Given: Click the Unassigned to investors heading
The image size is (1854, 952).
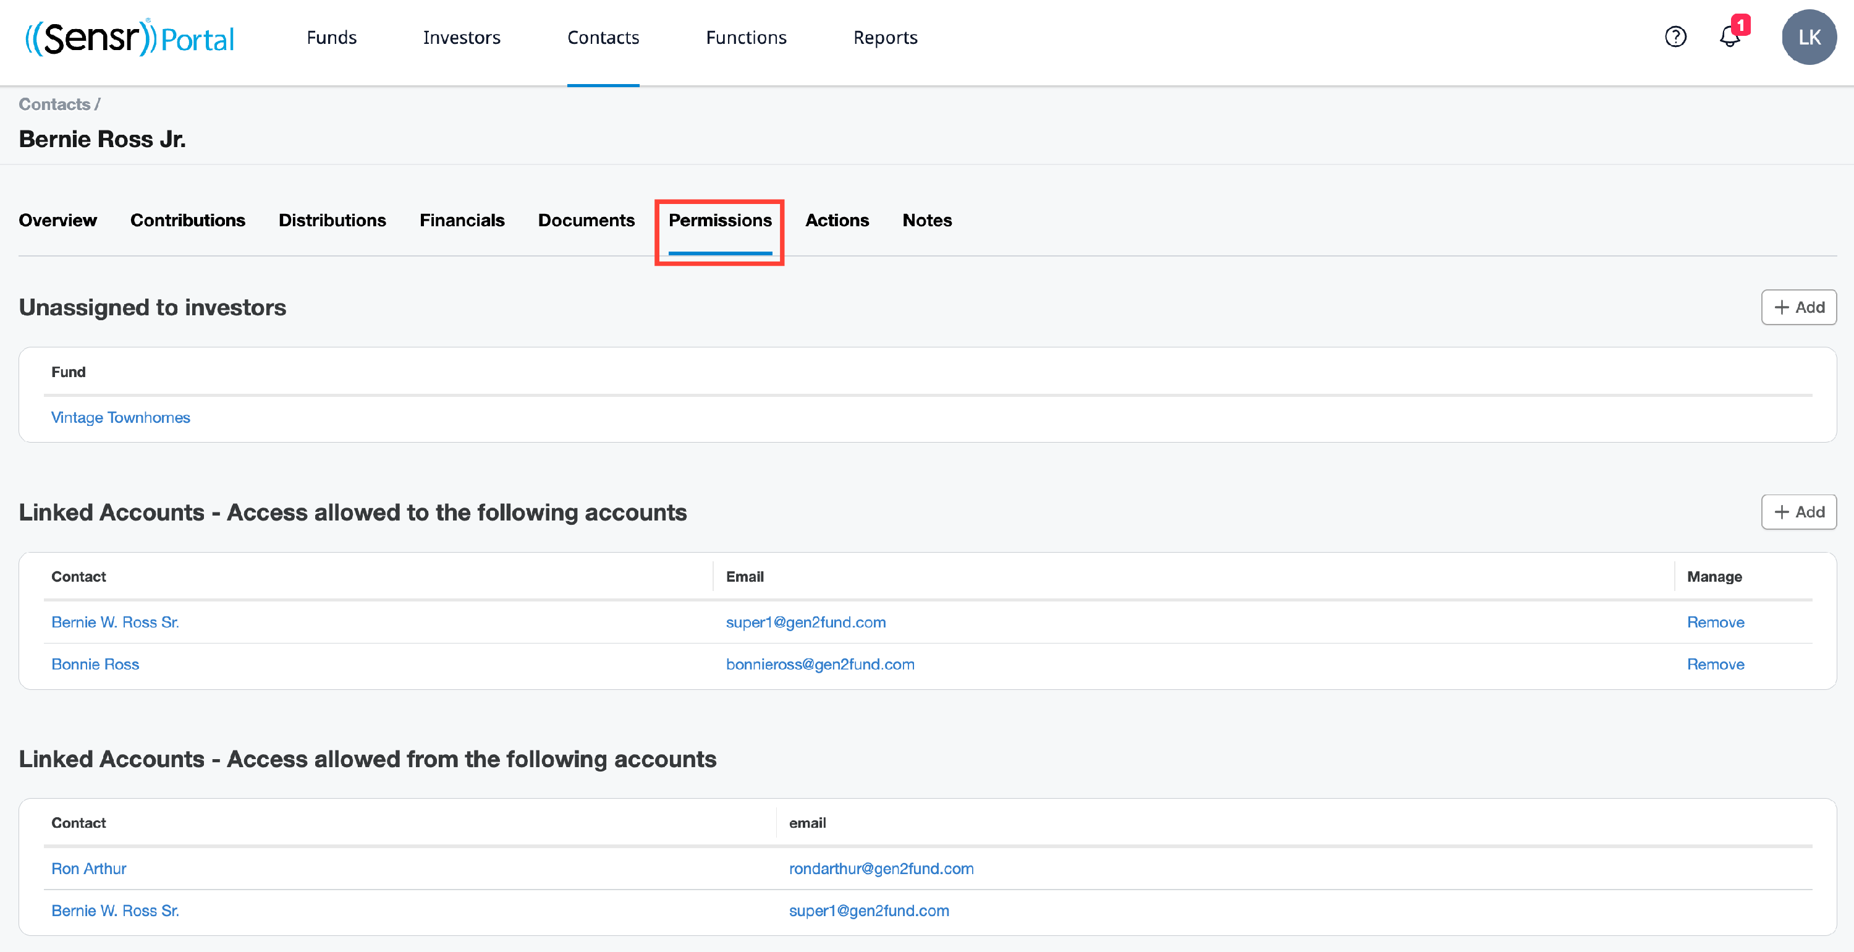Looking at the screenshot, I should 153,307.
